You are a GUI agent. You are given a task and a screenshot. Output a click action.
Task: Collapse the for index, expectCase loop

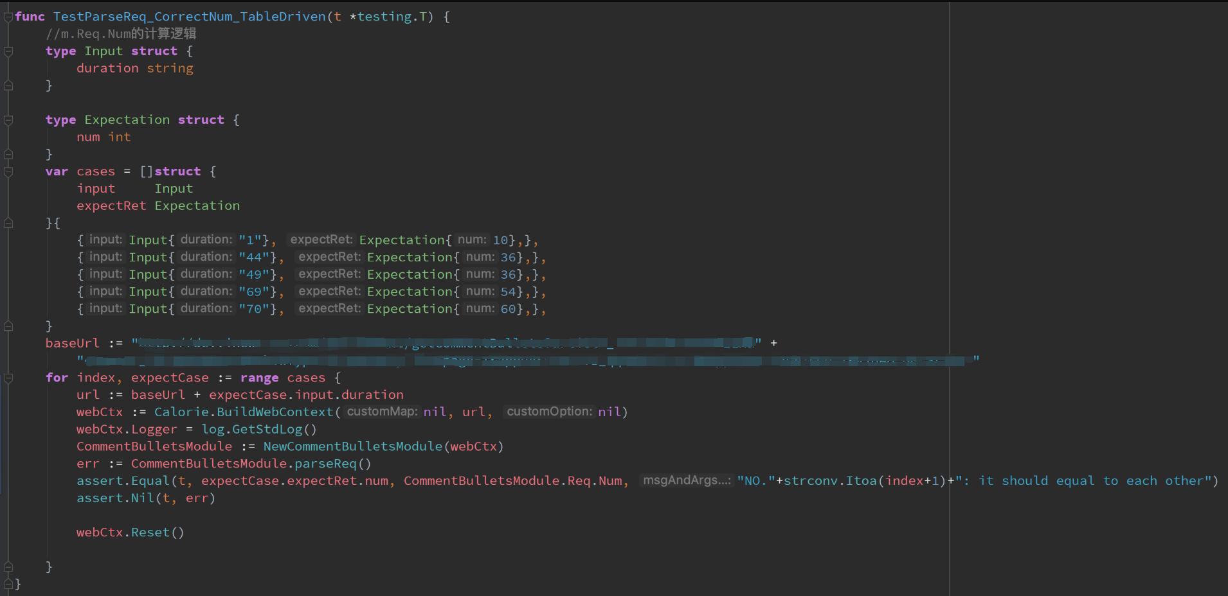click(8, 378)
